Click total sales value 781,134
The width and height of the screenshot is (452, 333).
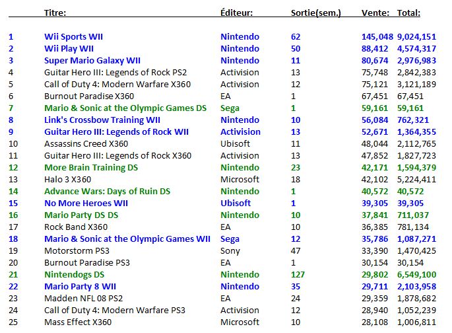coord(413,227)
